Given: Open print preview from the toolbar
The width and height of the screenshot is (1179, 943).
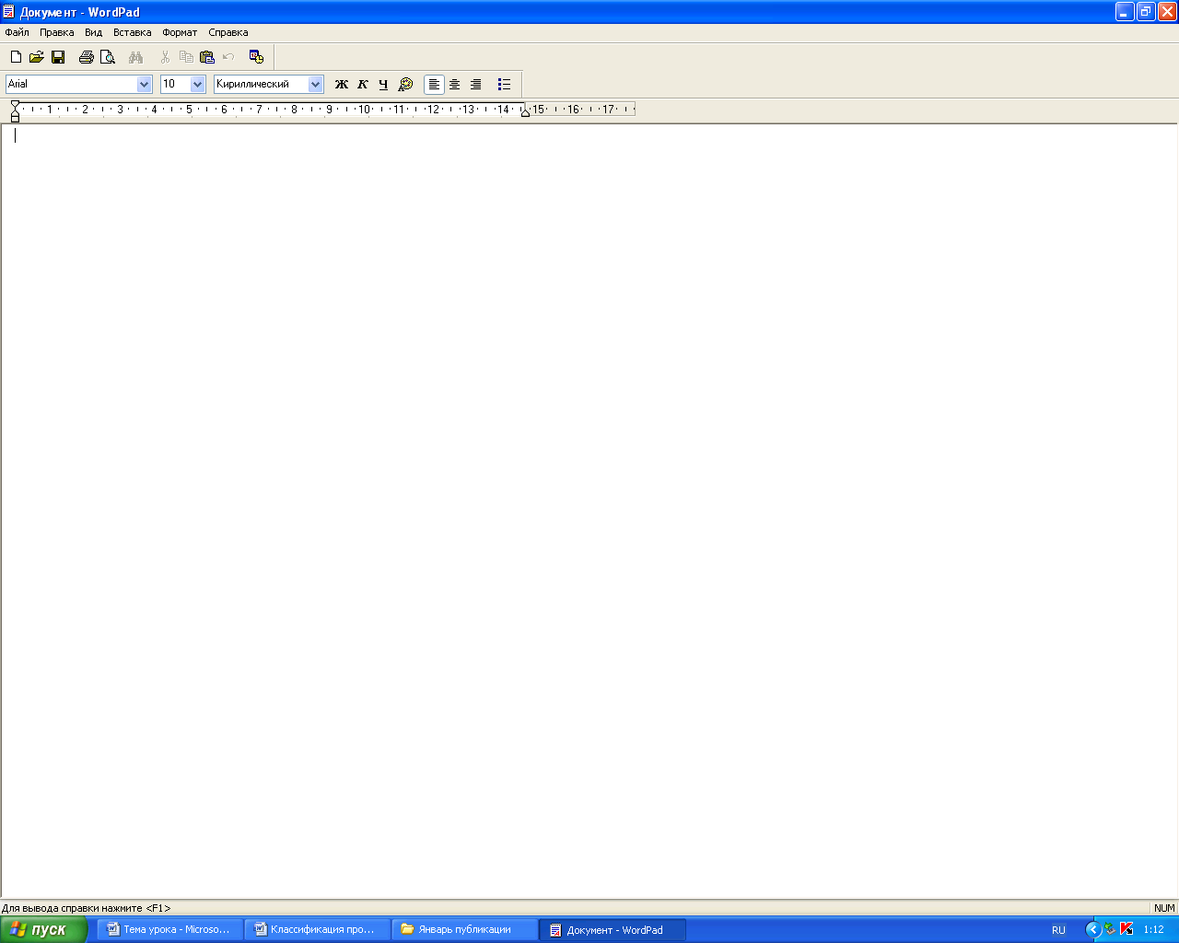Looking at the screenshot, I should [x=108, y=57].
